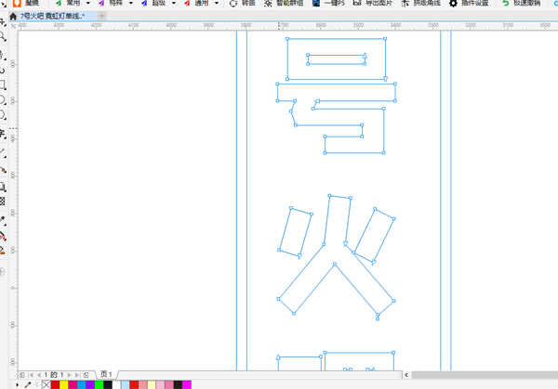Pick the purple color swatch

pyautogui.click(x=90, y=384)
